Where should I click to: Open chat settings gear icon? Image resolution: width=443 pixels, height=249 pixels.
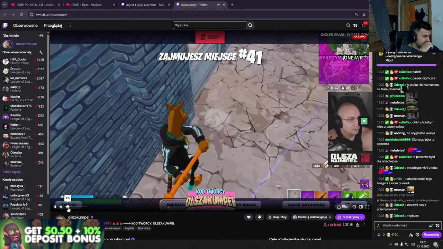click(417, 235)
